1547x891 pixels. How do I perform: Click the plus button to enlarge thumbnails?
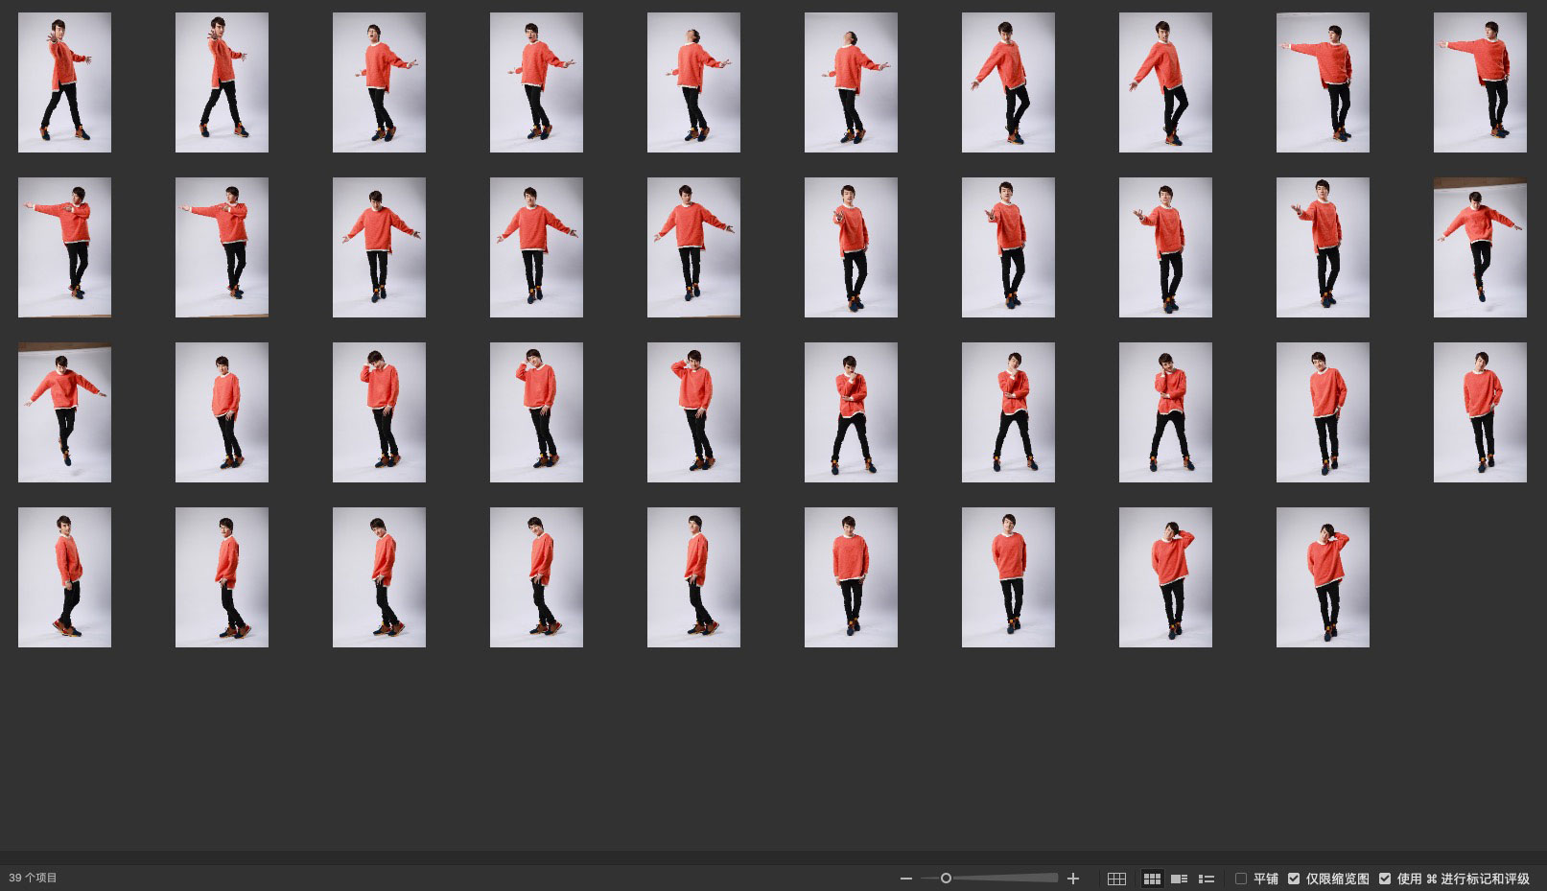pyautogui.click(x=1073, y=879)
